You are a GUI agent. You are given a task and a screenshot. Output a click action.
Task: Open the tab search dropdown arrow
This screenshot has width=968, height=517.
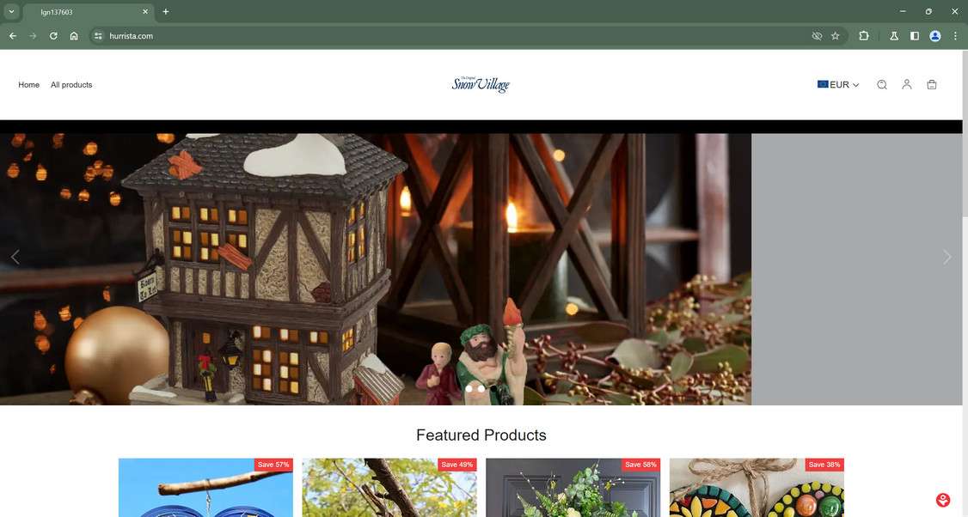[x=11, y=11]
